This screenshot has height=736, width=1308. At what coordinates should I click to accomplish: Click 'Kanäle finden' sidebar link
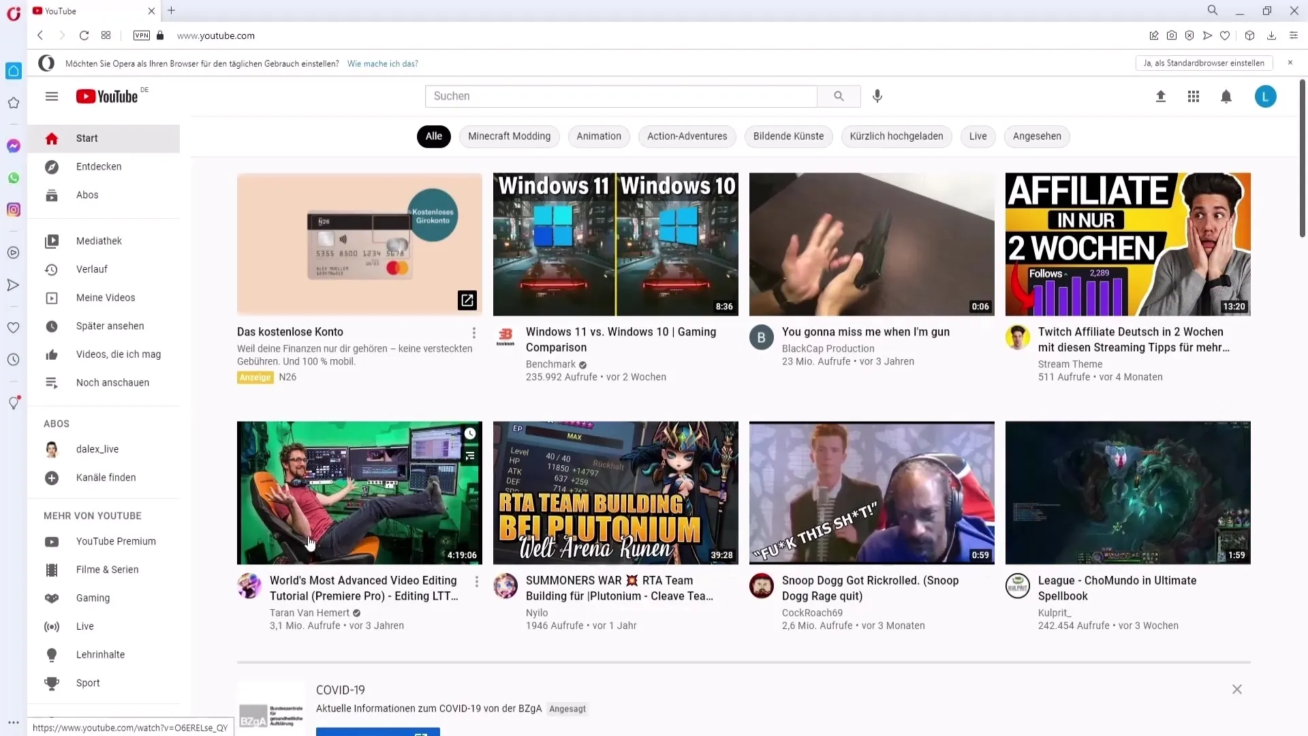[106, 477]
